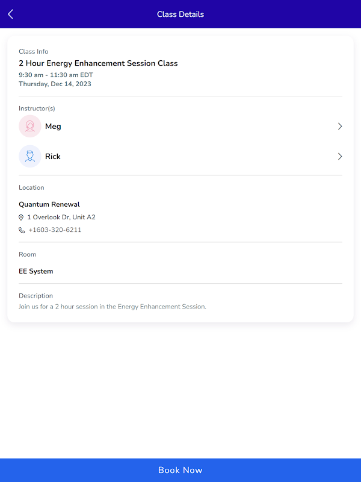The height and width of the screenshot is (482, 361).
Task: Click the location pin icon
Action: pyautogui.click(x=22, y=218)
